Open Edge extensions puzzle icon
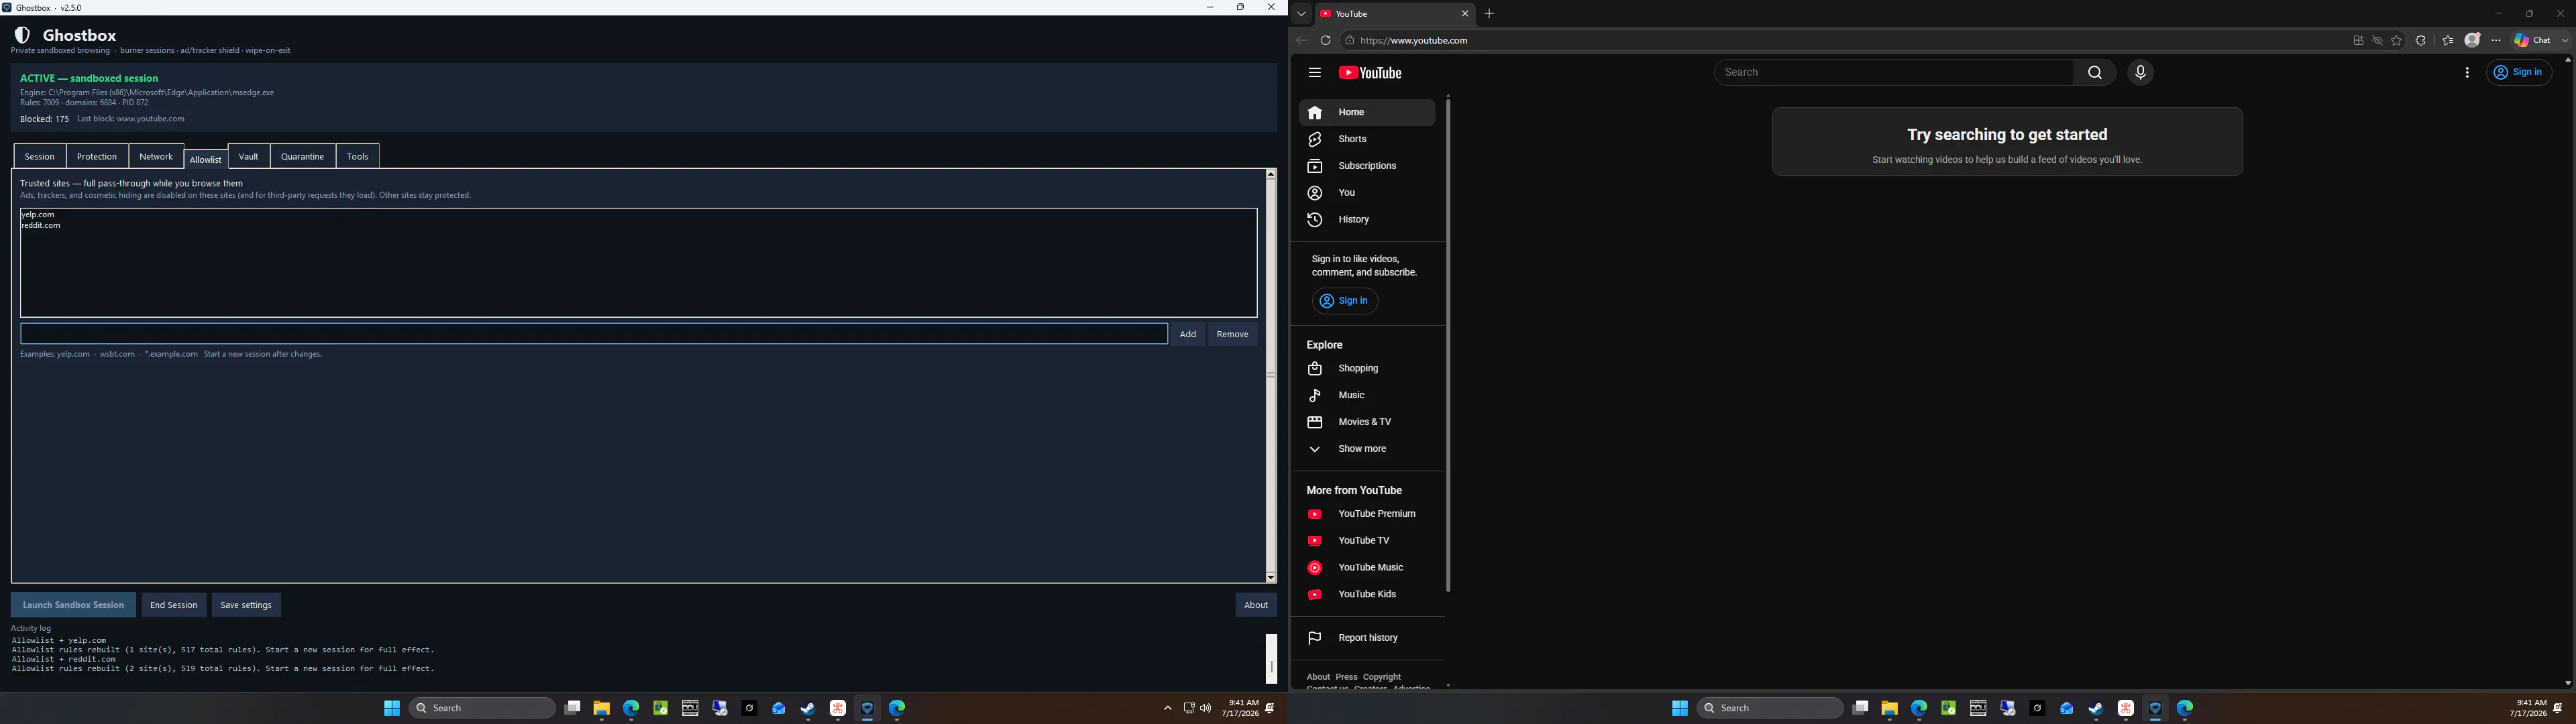Screen dimensions: 2576x724 pyautogui.click(x=2420, y=41)
